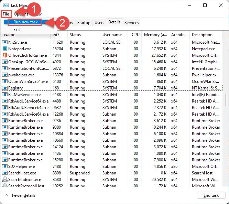Switch to the Services tab
The image size is (229, 204).
[x=132, y=23]
